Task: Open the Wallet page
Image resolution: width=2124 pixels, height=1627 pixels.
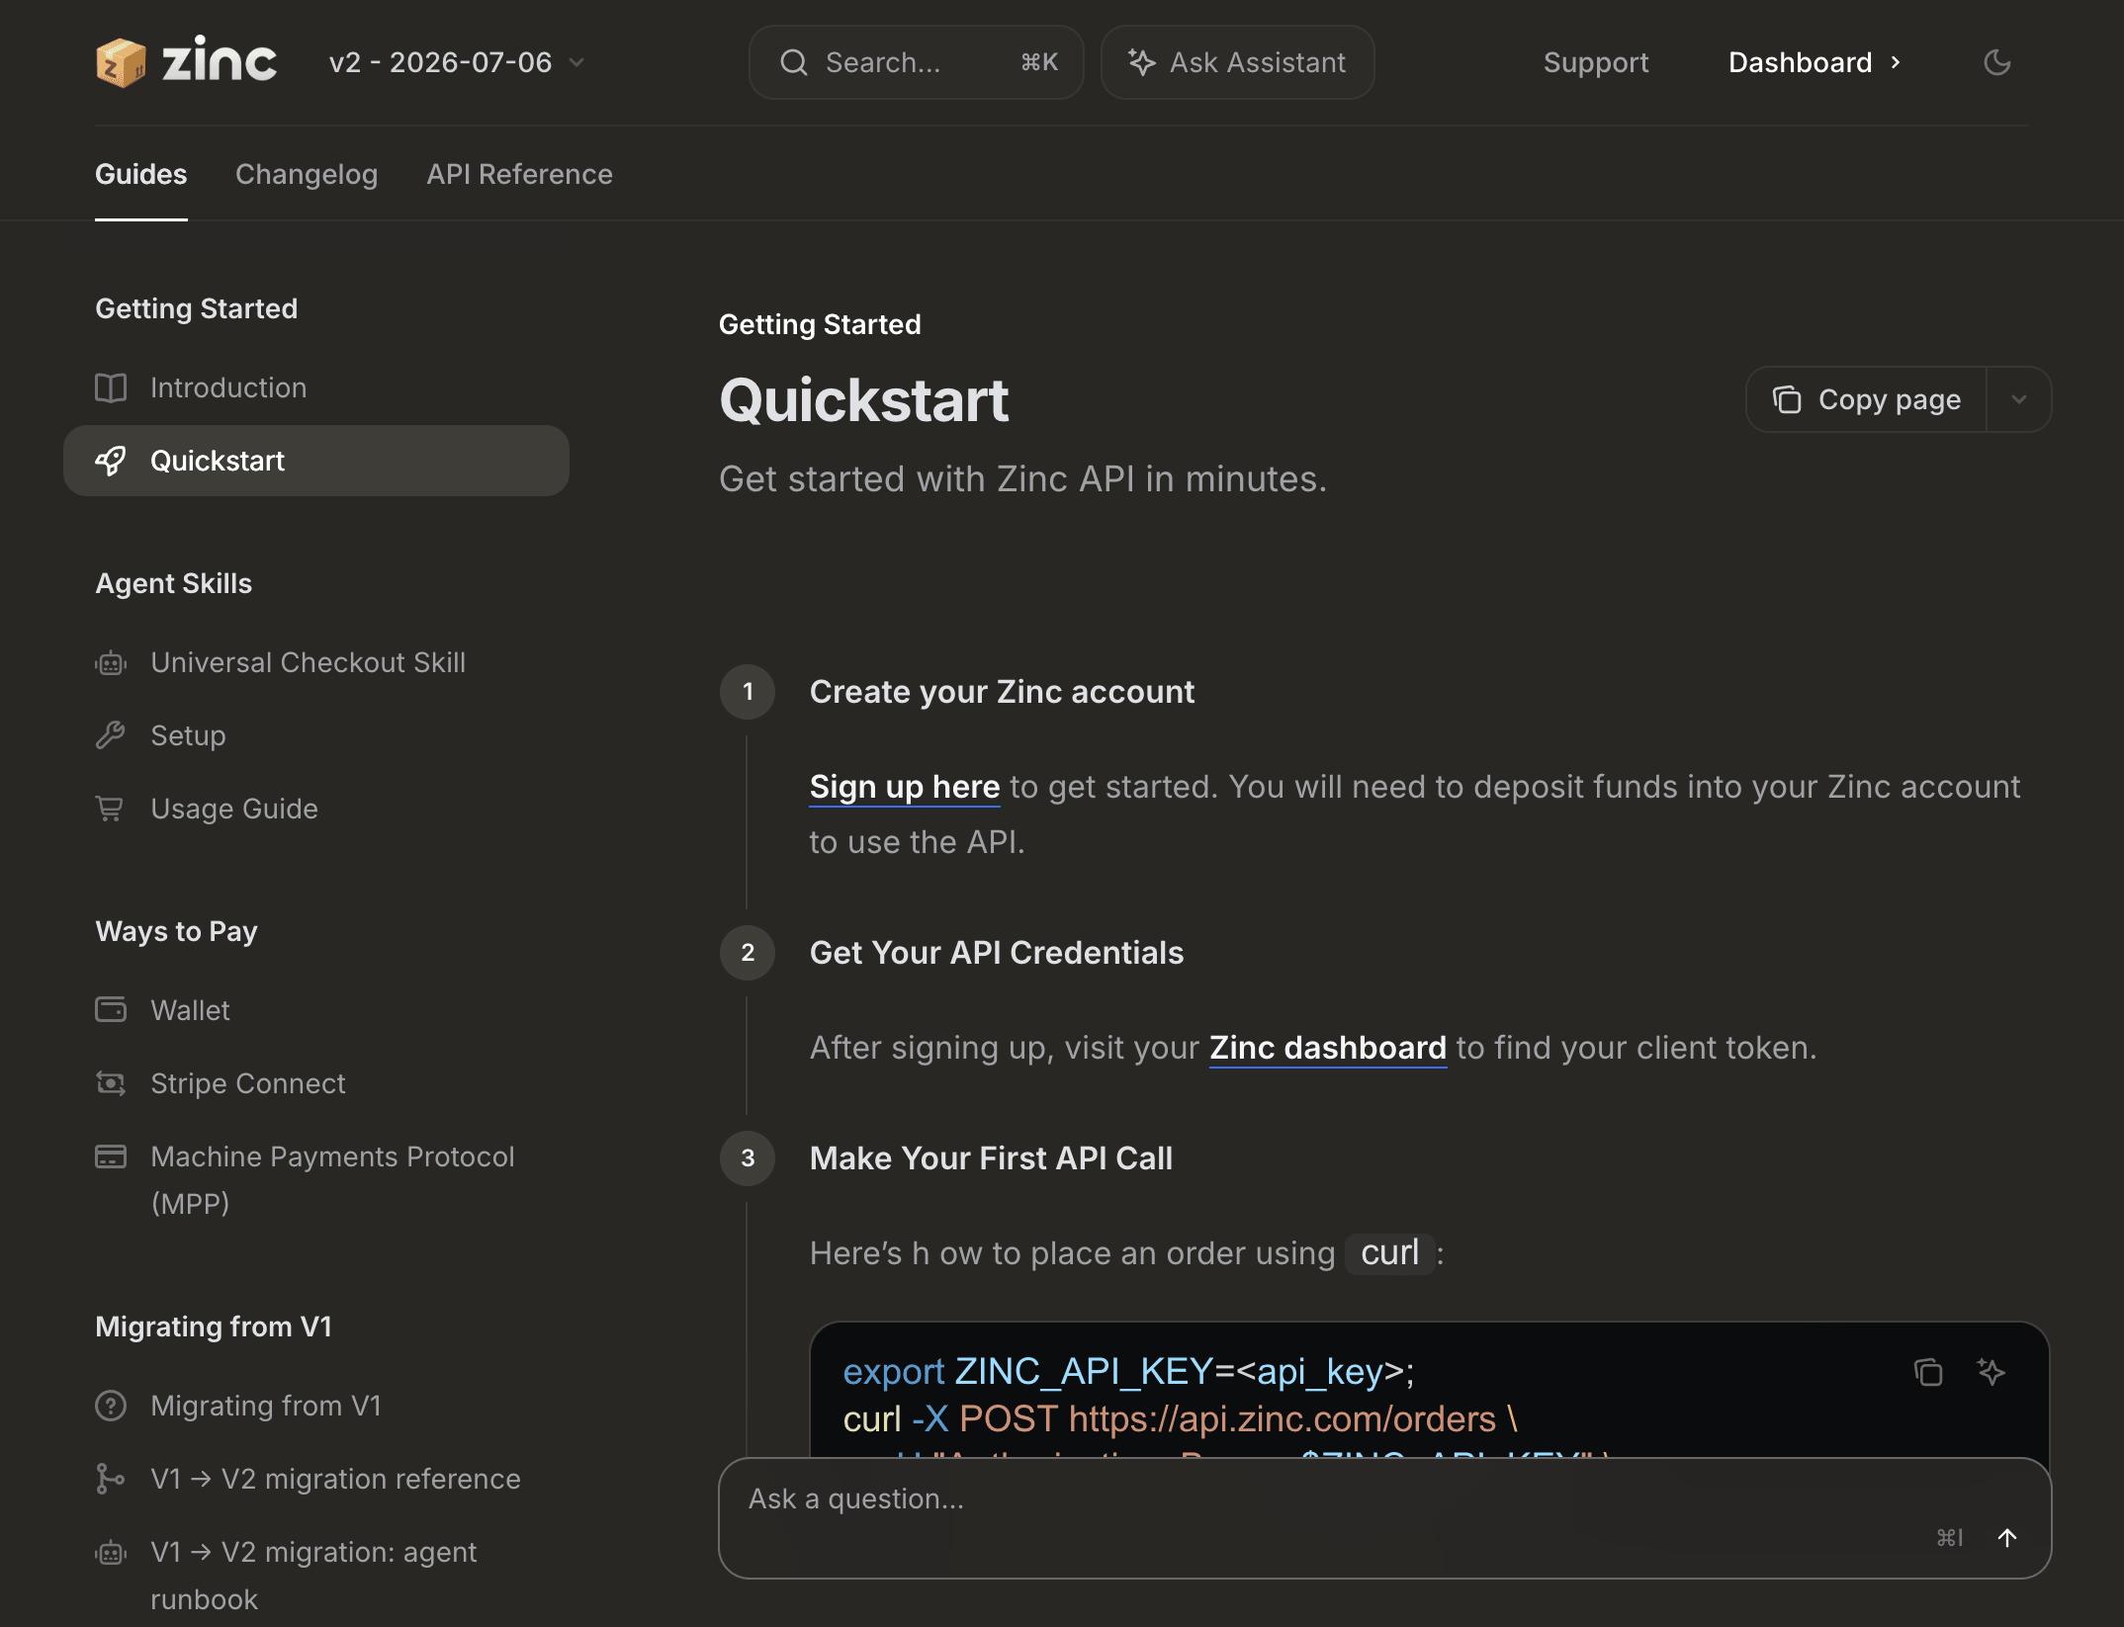Action: 190,1010
